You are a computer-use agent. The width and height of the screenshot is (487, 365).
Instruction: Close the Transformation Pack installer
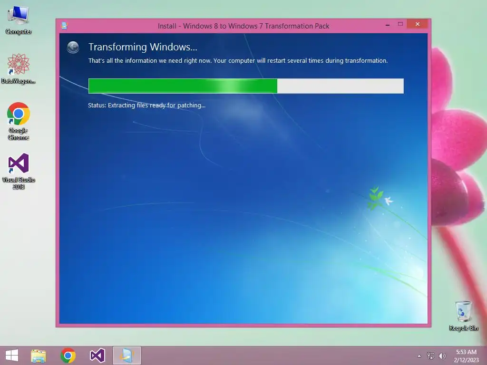pos(418,24)
